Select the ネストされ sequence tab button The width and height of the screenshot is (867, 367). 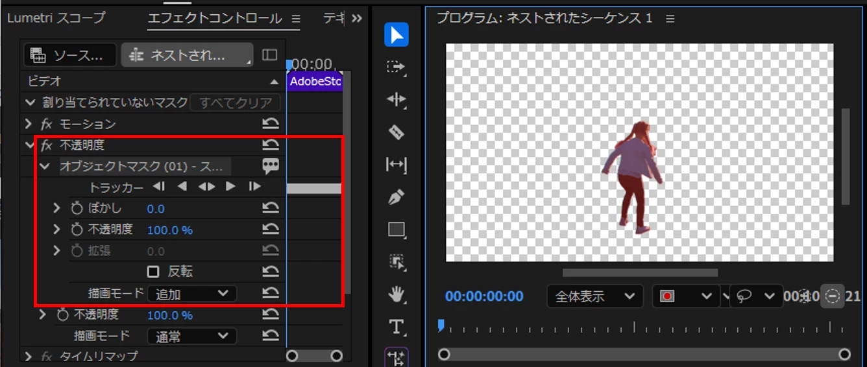[187, 55]
